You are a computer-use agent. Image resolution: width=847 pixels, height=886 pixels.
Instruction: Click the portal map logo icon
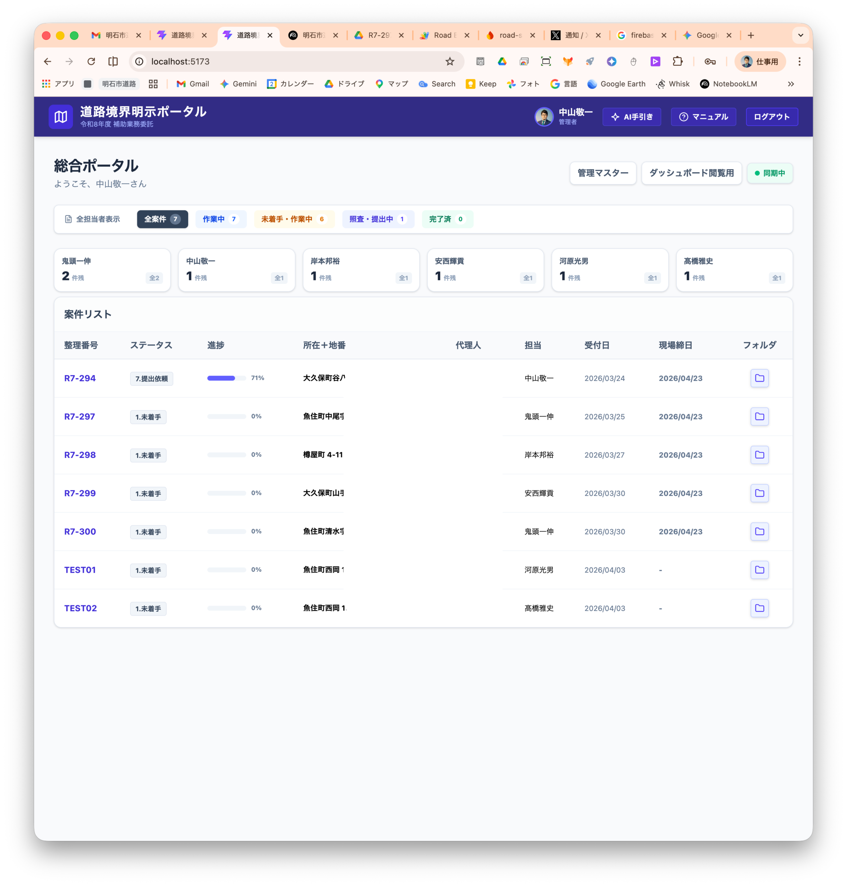[61, 117]
